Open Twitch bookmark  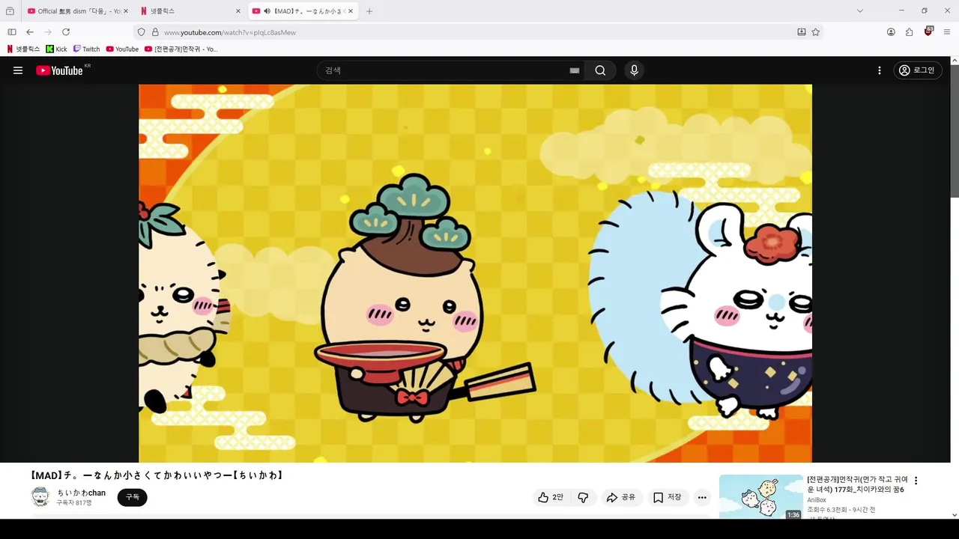coord(86,49)
